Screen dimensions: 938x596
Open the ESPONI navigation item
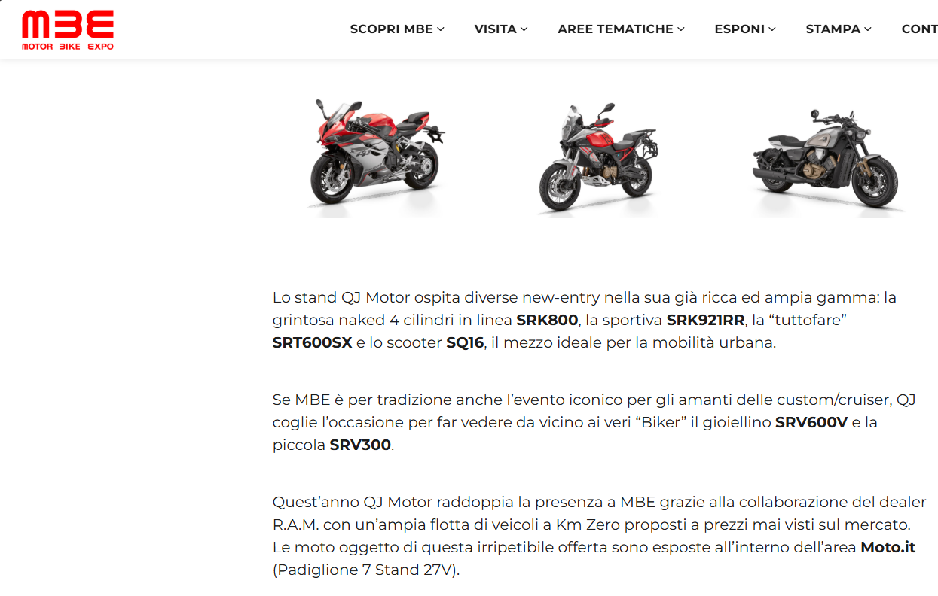(739, 29)
